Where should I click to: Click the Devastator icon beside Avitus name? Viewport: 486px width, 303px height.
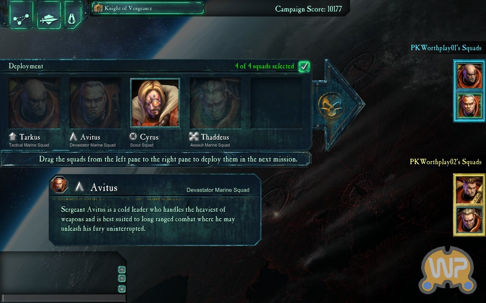pyautogui.click(x=74, y=137)
